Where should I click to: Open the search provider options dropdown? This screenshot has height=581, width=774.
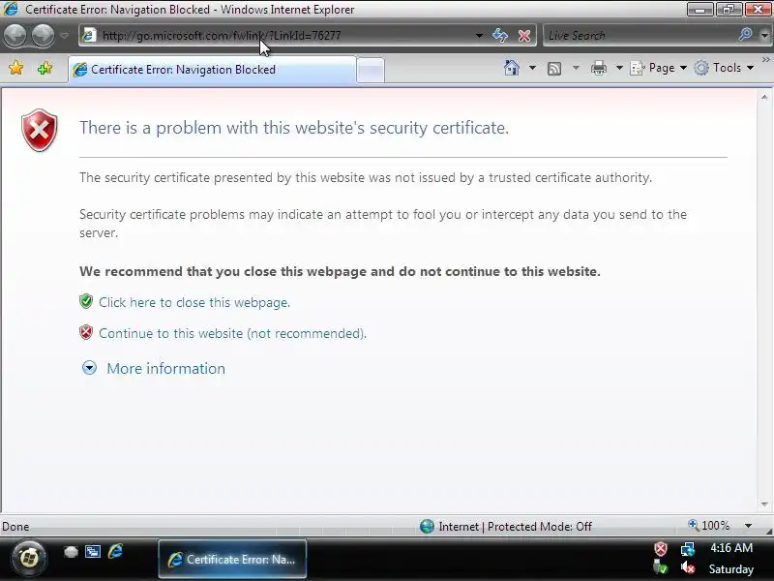pyautogui.click(x=764, y=36)
